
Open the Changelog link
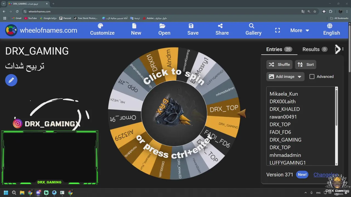pyautogui.click(x=326, y=175)
